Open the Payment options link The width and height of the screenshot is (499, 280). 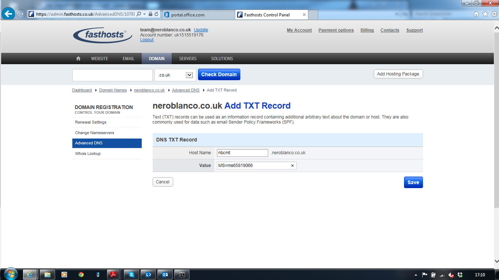pos(336,30)
